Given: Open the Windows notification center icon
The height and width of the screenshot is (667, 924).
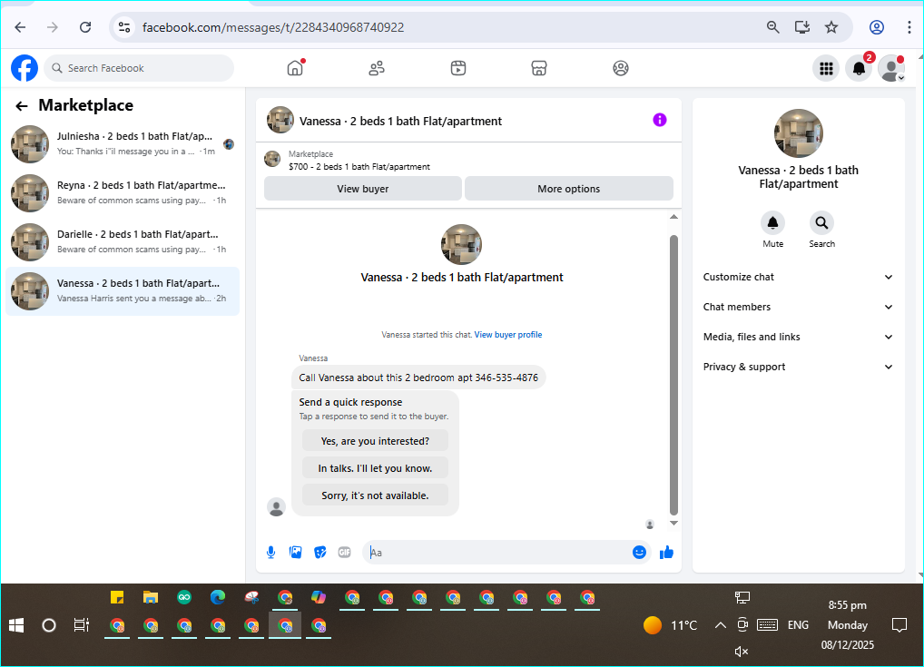Looking at the screenshot, I should [x=899, y=625].
